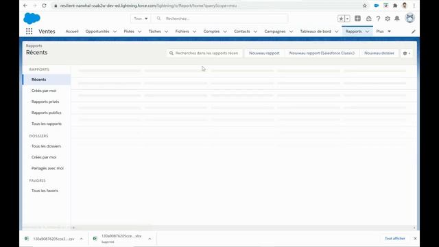The image size is (439, 247).
Task: Click the horizontal scrollbar right arrow
Action: (x=414, y=228)
